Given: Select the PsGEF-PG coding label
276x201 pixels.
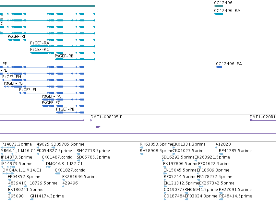Looking at the screenshot, I should (13, 83).
